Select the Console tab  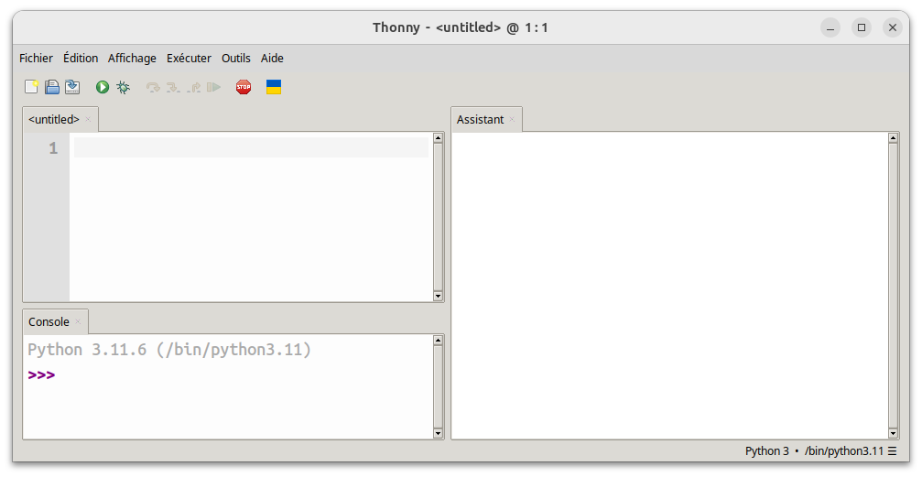[49, 322]
